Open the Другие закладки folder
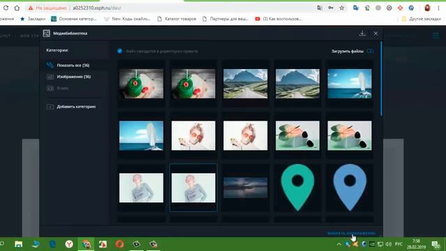The width and height of the screenshot is (446, 251). [421, 19]
